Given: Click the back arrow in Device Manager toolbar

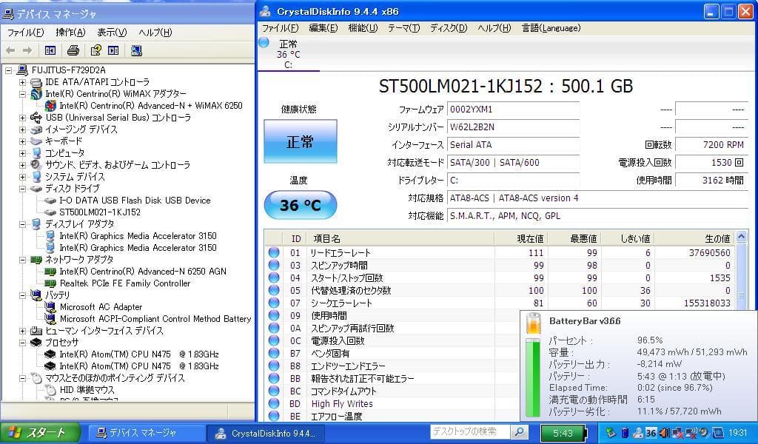Looking at the screenshot, I should (x=10, y=50).
